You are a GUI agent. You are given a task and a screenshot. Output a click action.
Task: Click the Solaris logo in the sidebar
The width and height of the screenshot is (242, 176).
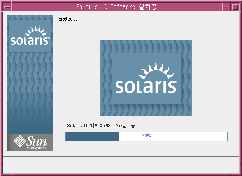point(30,36)
